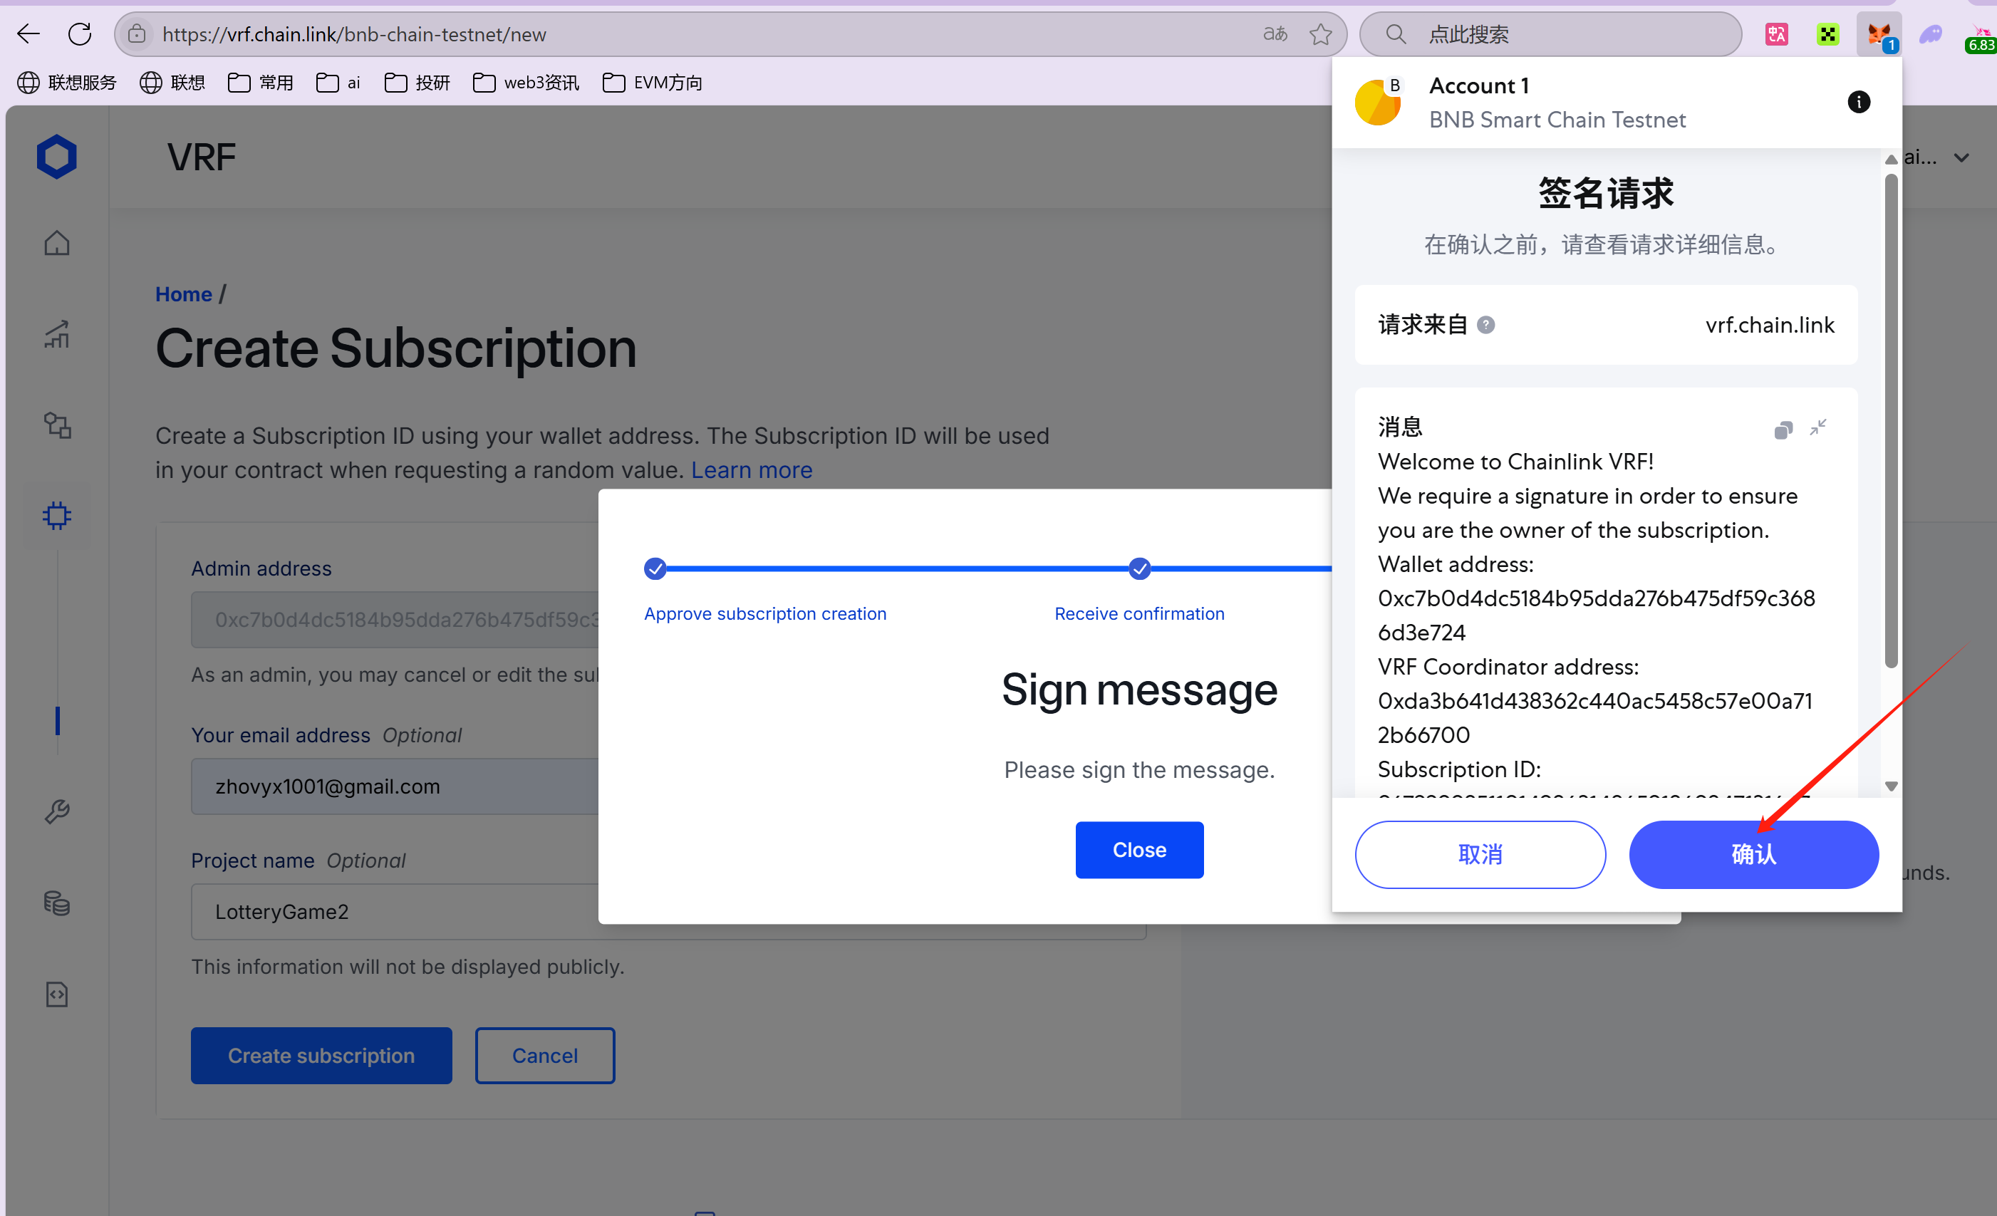Viewport: 1997px width, 1216px height.
Task: Open the red translation extension icon
Action: coord(1777,34)
